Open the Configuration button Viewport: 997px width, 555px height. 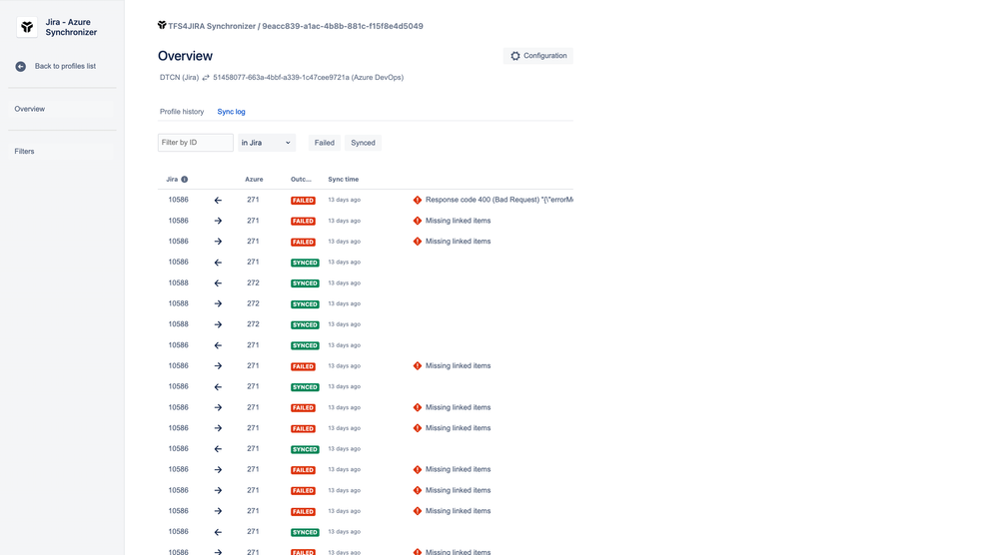coord(537,56)
